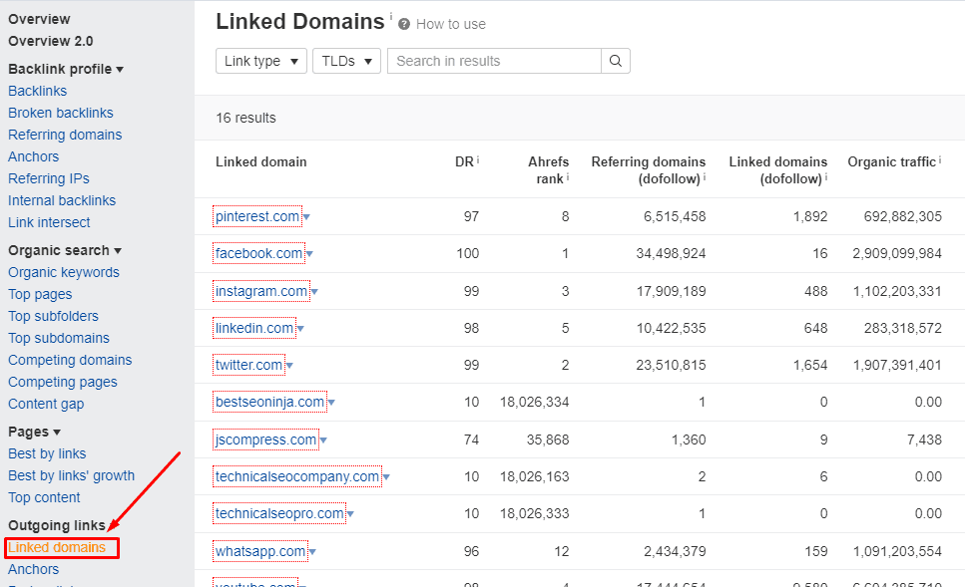This screenshot has height=587, width=965.
Task: Open the instagram.com link
Action: pyautogui.click(x=261, y=291)
